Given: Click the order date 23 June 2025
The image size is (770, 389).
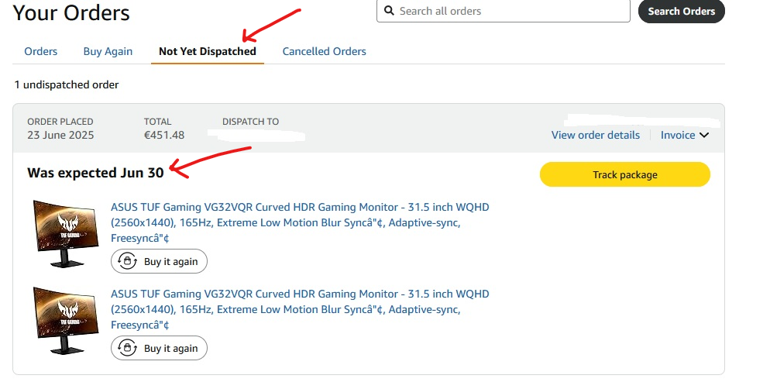Looking at the screenshot, I should pos(60,135).
